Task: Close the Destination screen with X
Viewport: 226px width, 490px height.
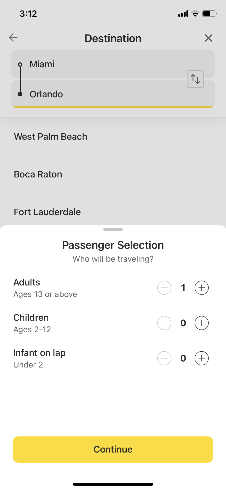Action: pyautogui.click(x=209, y=38)
